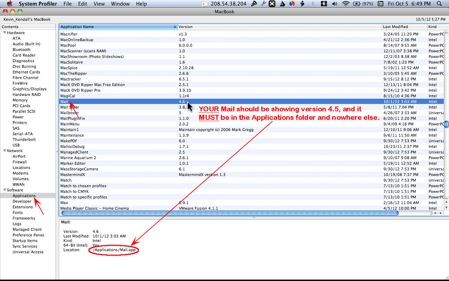This screenshot has width=449, height=281.
Task: Select the Media Player Classic – Home Cinema row
Action: (x=252, y=208)
